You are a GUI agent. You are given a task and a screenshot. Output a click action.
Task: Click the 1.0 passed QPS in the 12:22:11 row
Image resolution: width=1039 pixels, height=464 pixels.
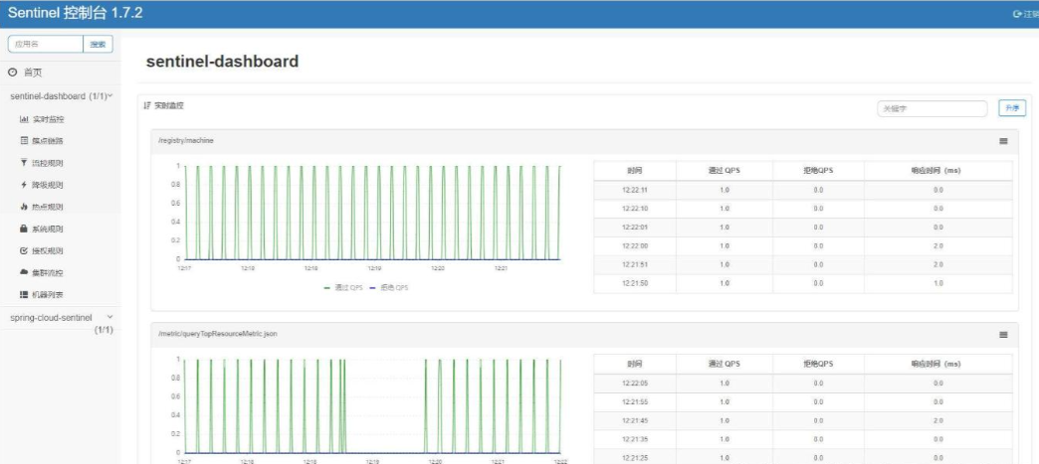(725, 190)
